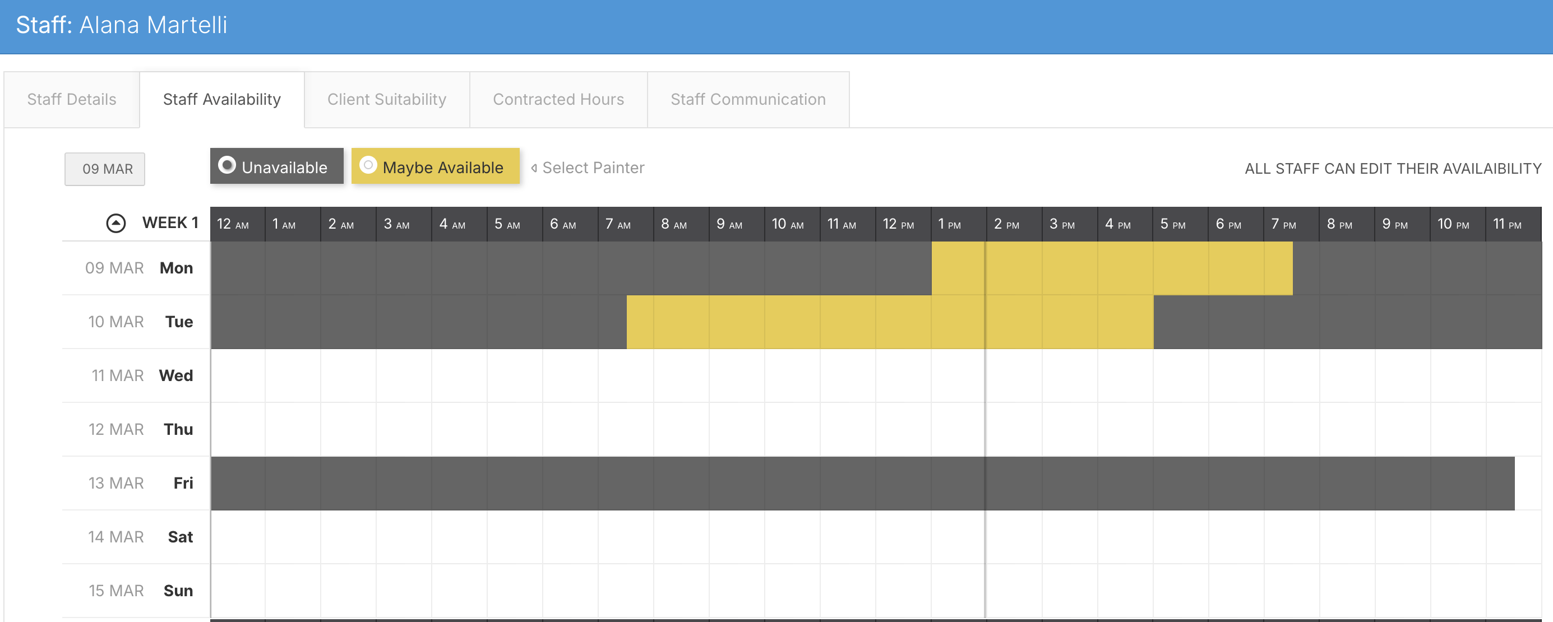This screenshot has width=1553, height=622.
Task: Click the 2 AM time header
Action: [349, 224]
